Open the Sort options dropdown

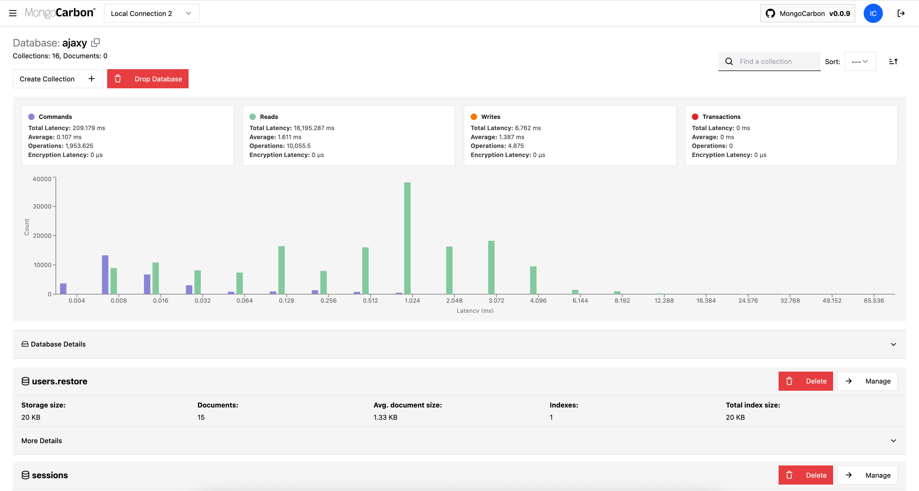coord(860,61)
